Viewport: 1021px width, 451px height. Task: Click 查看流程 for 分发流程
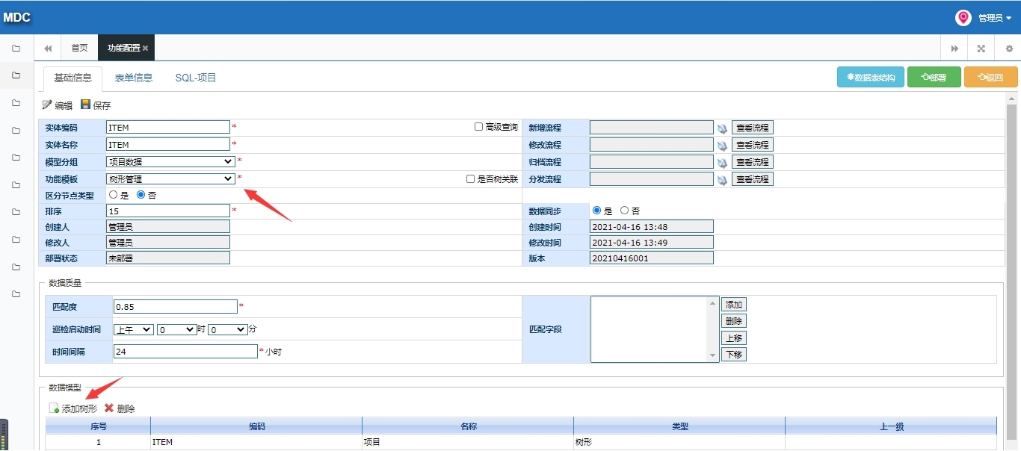pos(753,179)
